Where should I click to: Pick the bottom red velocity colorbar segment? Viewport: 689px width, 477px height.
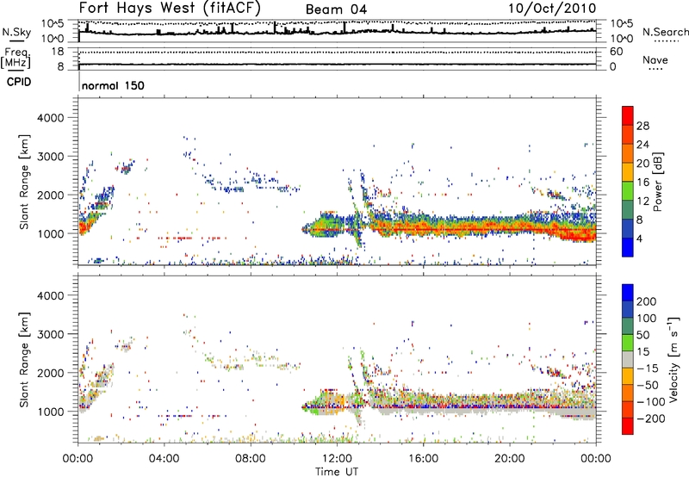point(628,426)
